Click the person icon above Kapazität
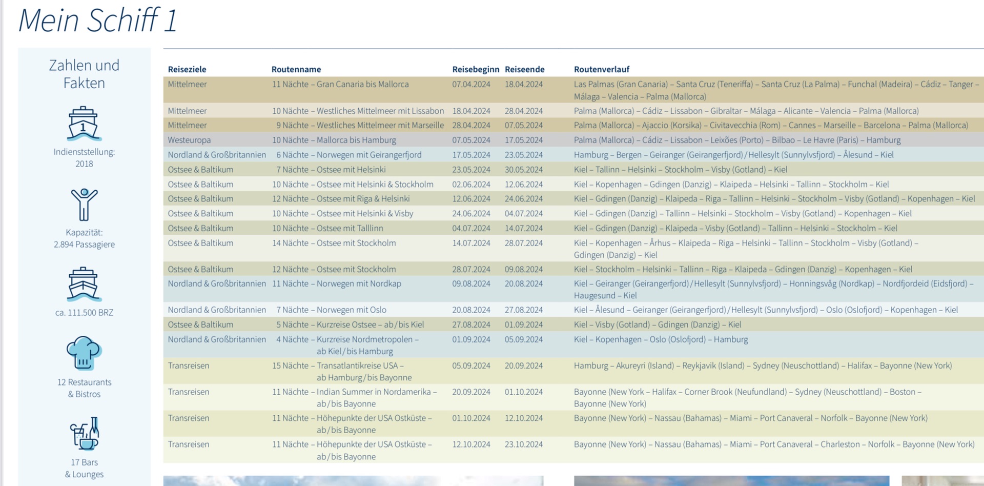 coord(84,204)
